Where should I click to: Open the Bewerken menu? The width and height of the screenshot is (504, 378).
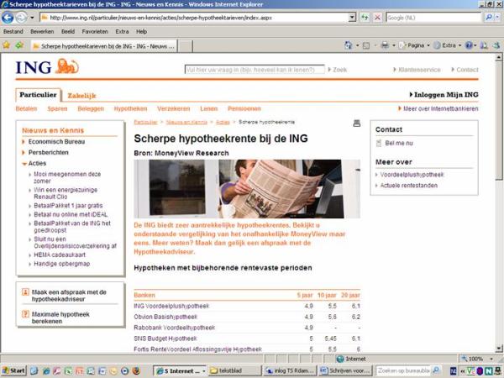42,32
